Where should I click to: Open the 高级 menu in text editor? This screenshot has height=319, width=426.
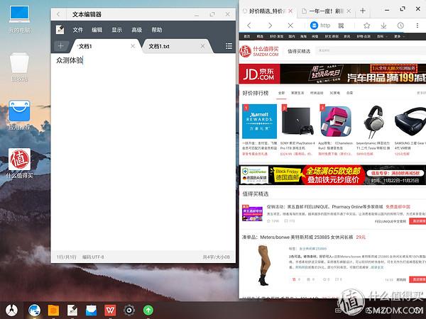[x=136, y=30]
